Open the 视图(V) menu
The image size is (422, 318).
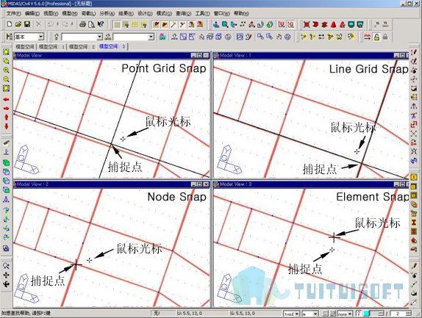(51, 13)
